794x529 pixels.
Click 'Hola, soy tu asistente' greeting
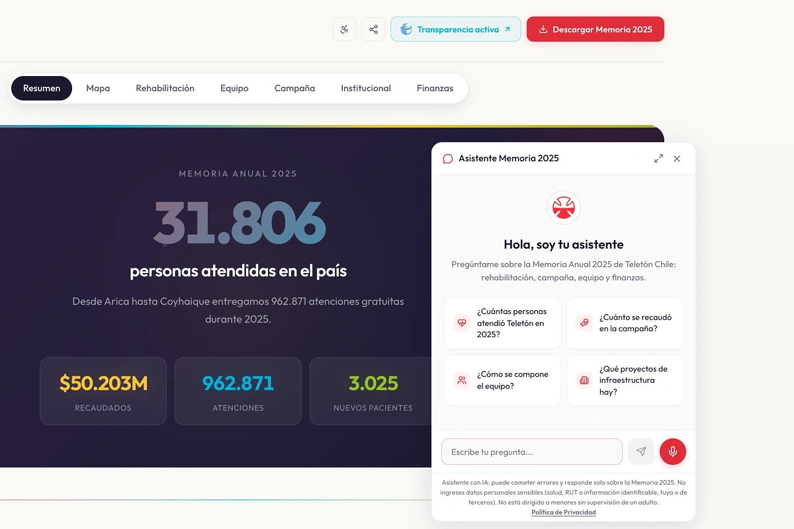(x=564, y=244)
